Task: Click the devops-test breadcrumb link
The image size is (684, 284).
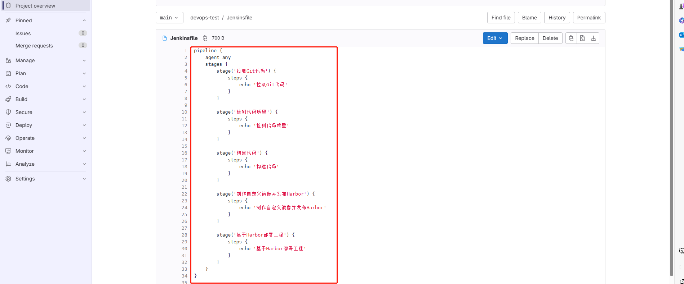Action: point(204,18)
